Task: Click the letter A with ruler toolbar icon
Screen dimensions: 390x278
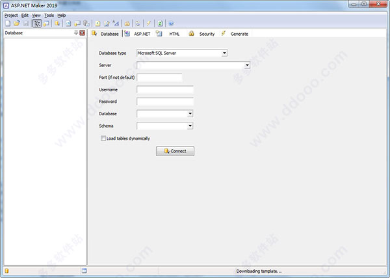Action: pos(116,23)
